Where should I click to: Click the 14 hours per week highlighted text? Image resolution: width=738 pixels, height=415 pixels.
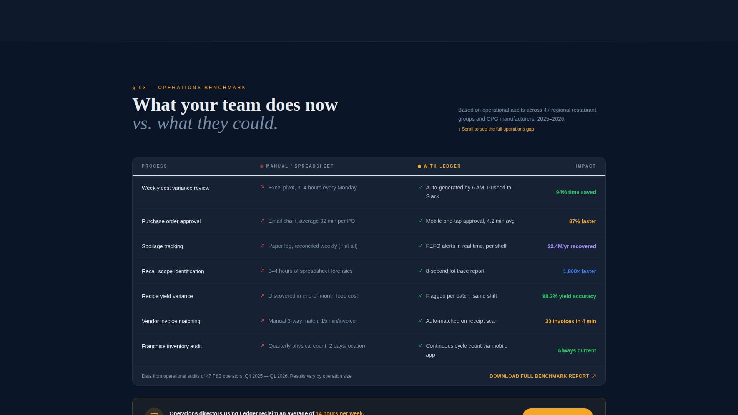click(339, 413)
